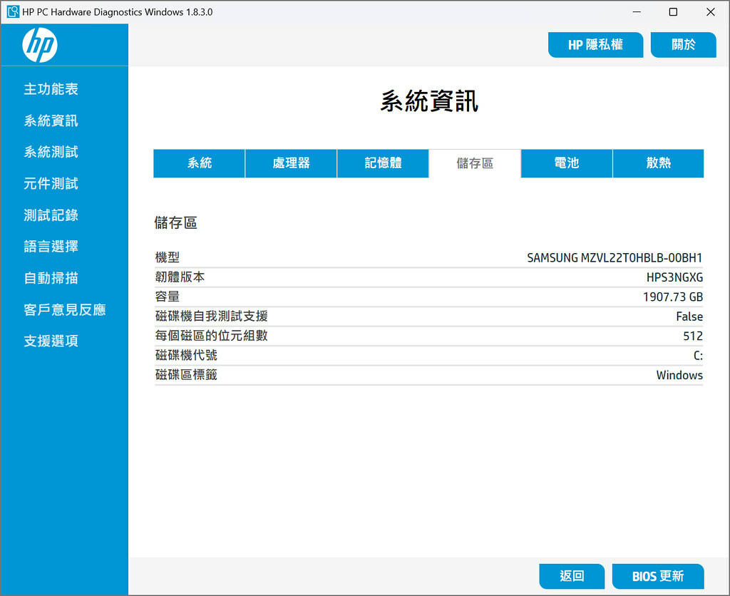Click the 機型 row label
Viewport: 730px width, 596px height.
coord(167,257)
